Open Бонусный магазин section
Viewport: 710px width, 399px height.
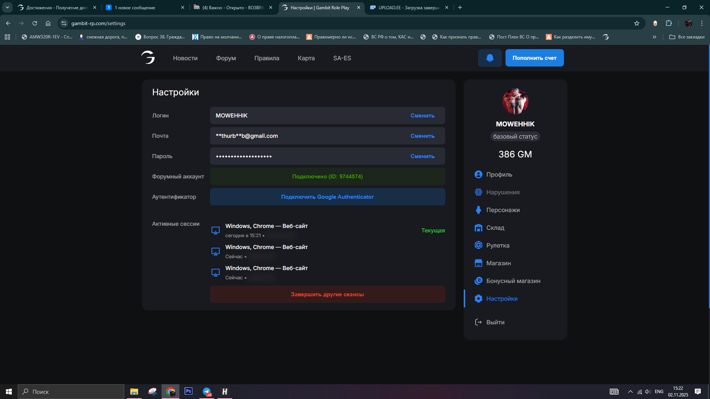point(513,281)
